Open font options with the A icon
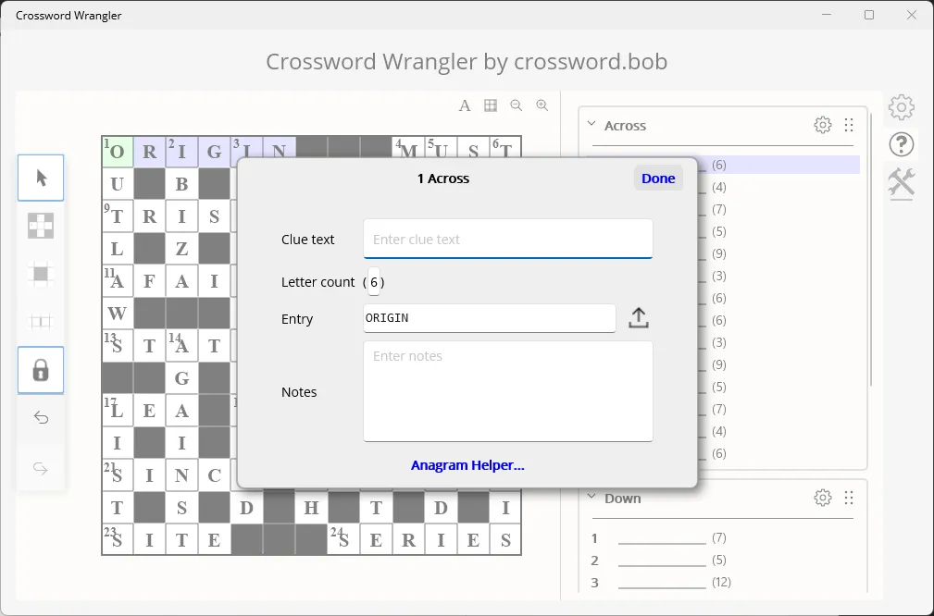Viewport: 934px width, 616px height. pos(465,106)
